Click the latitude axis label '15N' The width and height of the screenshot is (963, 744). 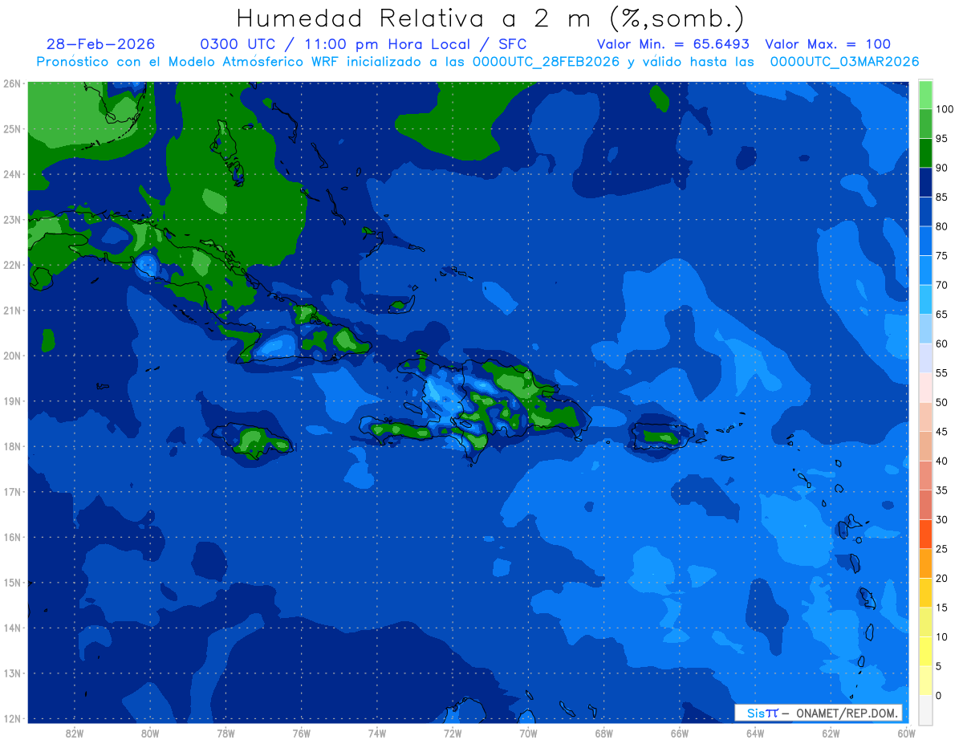(11, 583)
